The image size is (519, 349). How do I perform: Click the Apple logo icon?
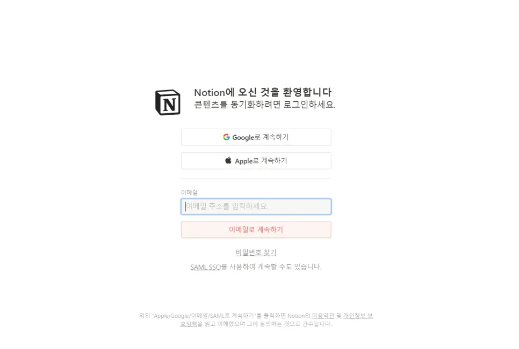pyautogui.click(x=228, y=160)
